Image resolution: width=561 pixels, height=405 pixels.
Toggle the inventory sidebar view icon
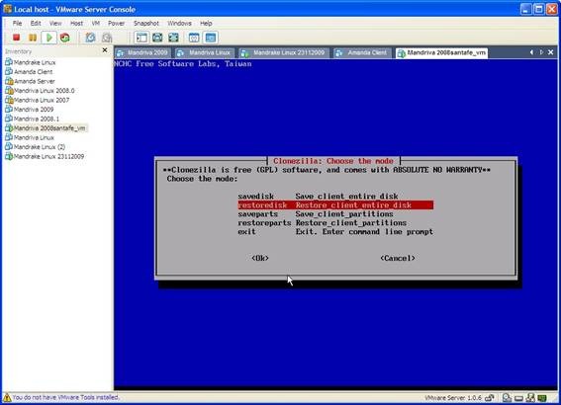[141, 38]
